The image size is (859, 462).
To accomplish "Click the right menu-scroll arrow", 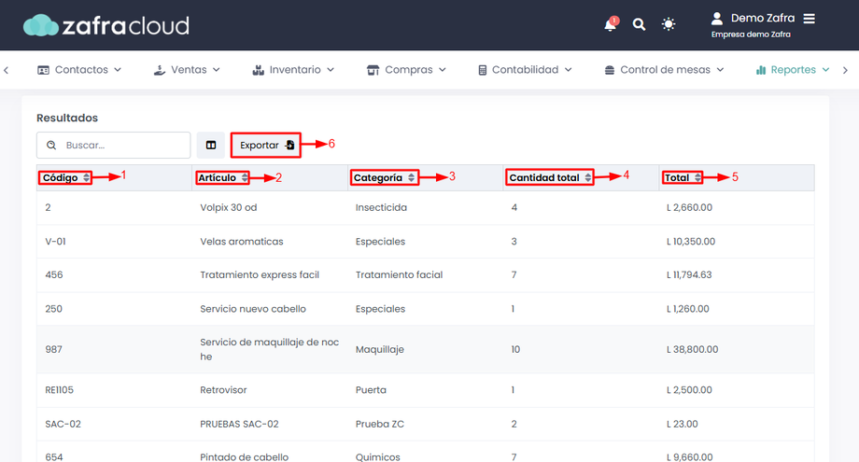I will (x=845, y=70).
